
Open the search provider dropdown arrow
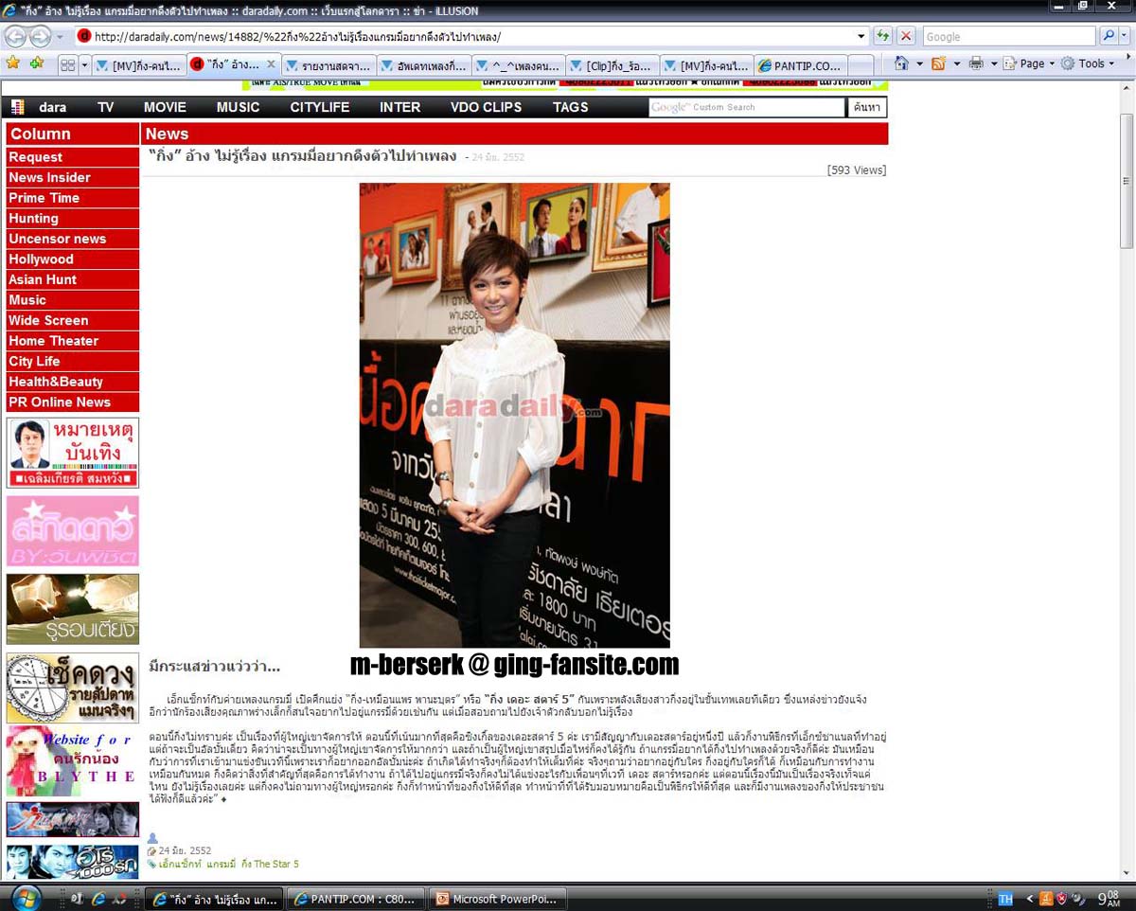(x=1124, y=36)
